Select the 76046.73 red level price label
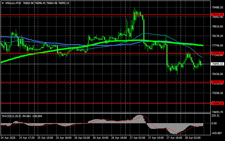The width and height of the screenshot is (225, 141). [x=218, y=82]
